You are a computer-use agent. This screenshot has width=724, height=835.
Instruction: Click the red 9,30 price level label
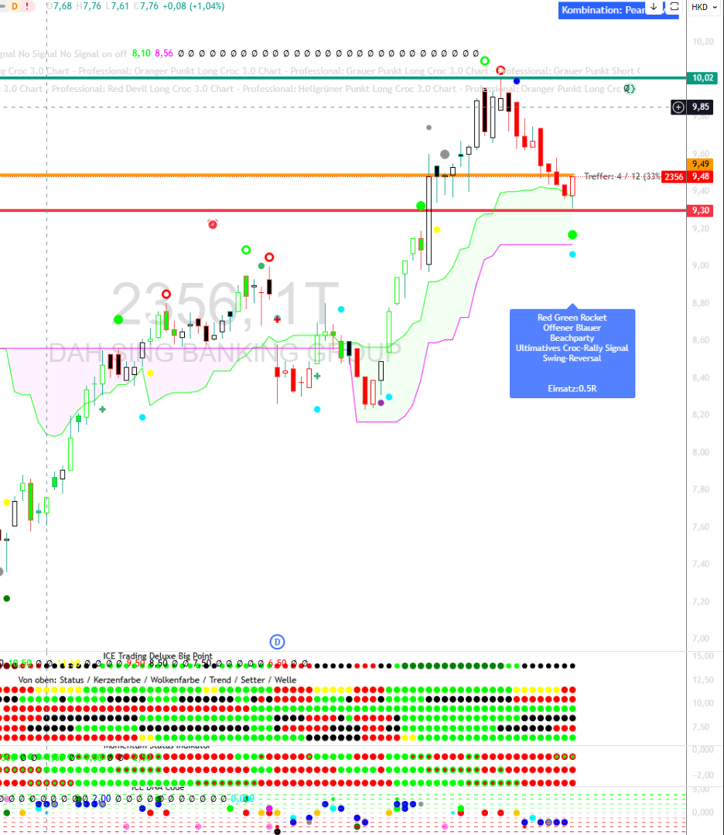pyautogui.click(x=701, y=210)
